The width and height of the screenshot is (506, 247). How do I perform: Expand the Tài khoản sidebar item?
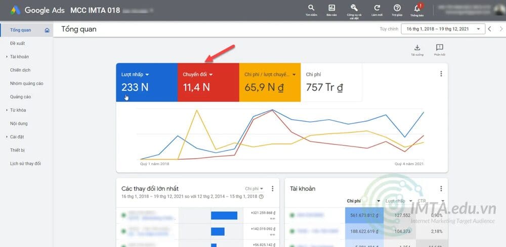tap(7, 57)
